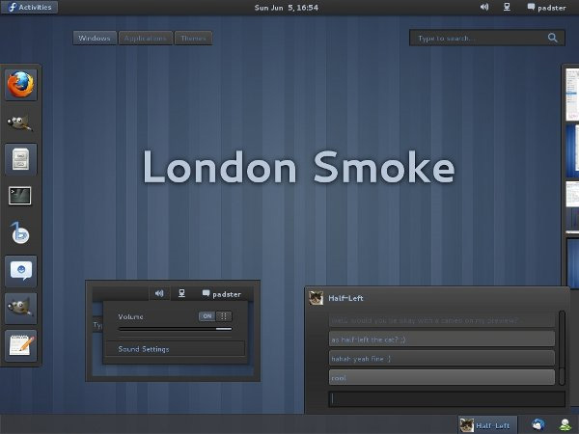Launch the text editor notepad icon
This screenshot has width=579, height=434.
click(x=20, y=344)
